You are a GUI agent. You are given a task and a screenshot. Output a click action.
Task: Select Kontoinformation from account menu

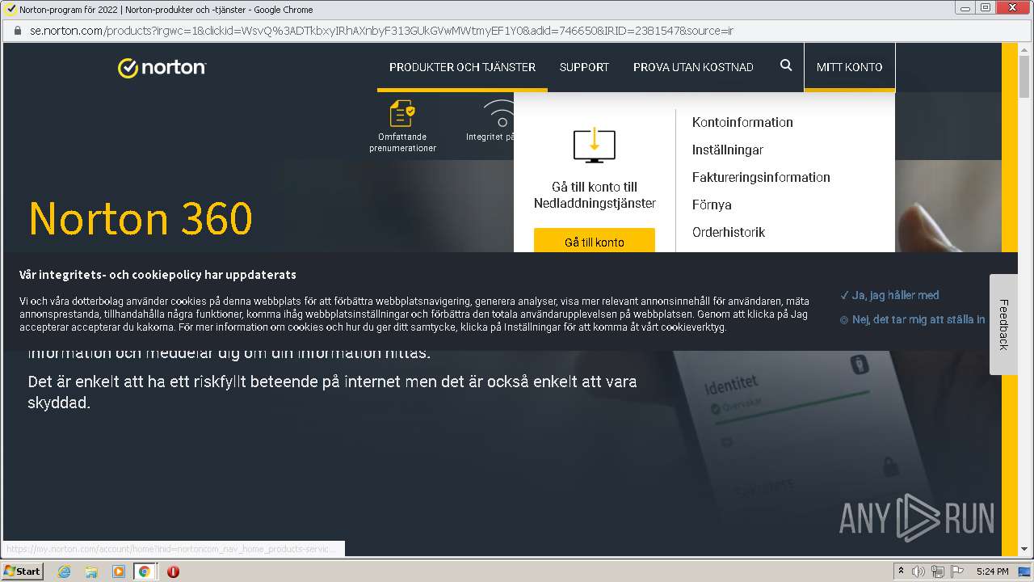[742, 122]
